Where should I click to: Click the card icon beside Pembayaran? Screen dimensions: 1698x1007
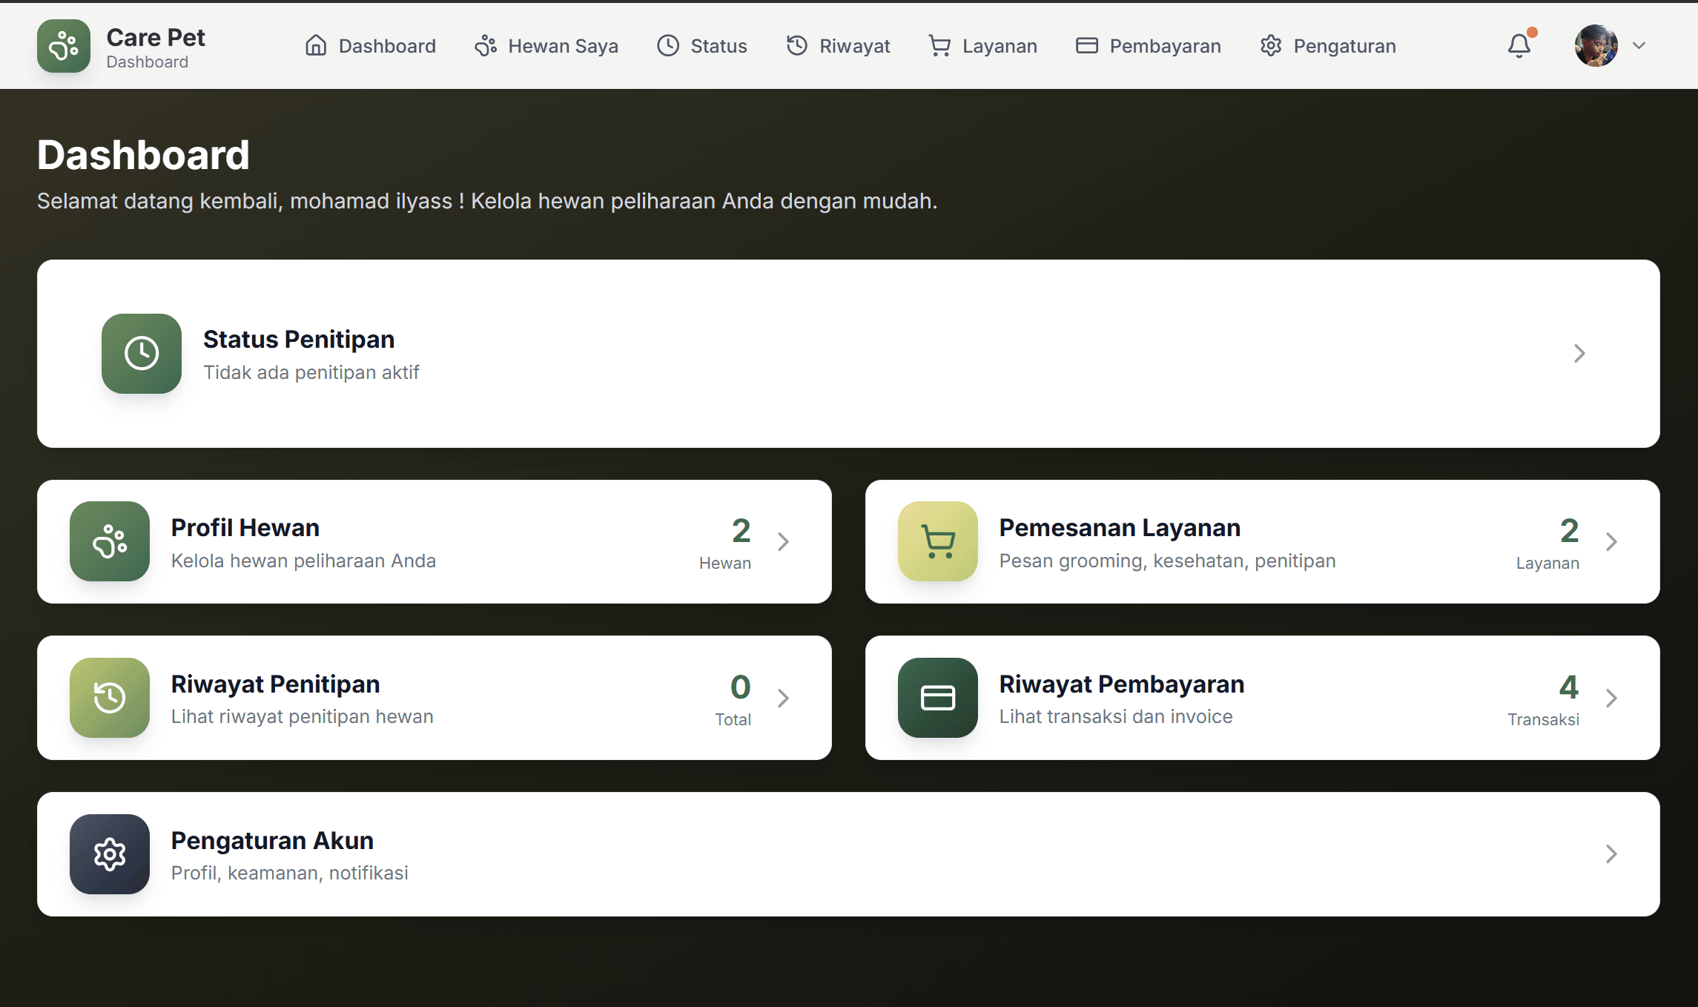coord(1087,46)
